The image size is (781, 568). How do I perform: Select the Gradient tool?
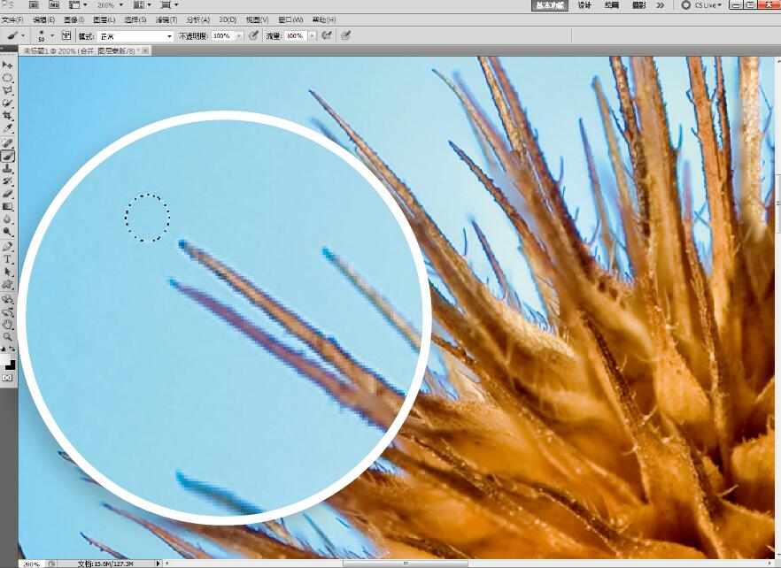tap(7, 206)
